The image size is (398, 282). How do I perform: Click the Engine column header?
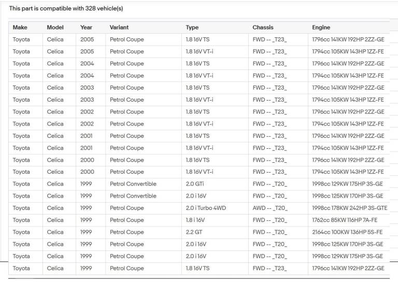(321, 27)
